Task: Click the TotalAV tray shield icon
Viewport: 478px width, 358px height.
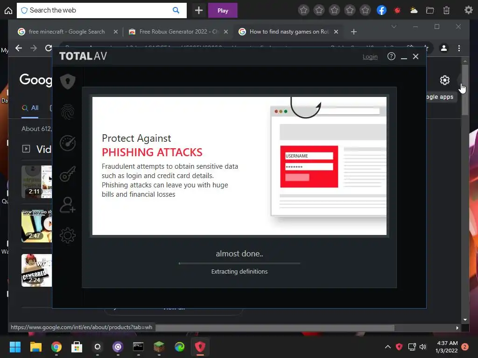Action: click(399, 347)
